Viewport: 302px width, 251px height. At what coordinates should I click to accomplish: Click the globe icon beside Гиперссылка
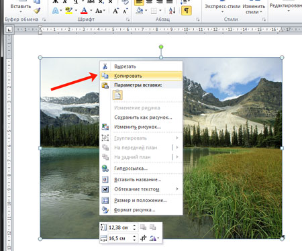105,168
